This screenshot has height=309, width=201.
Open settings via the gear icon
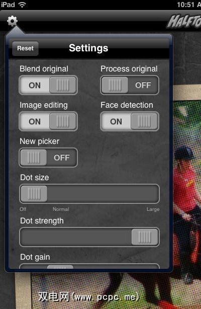[12, 21]
